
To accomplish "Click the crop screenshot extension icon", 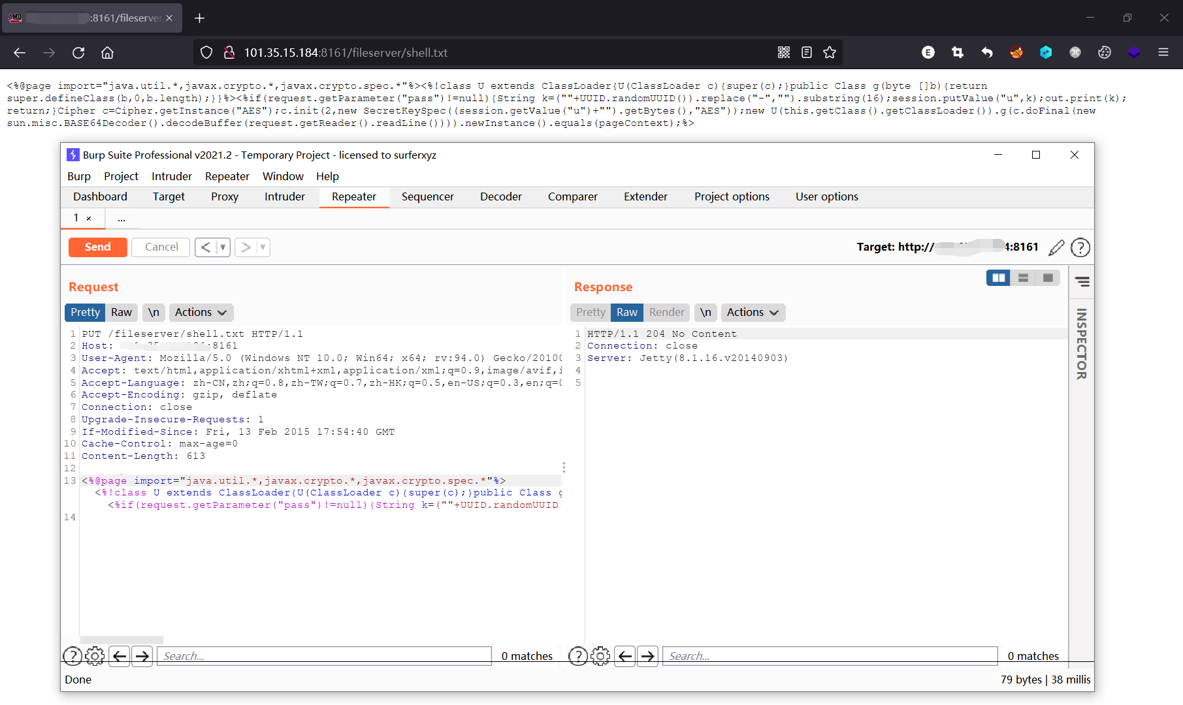I will 958,53.
